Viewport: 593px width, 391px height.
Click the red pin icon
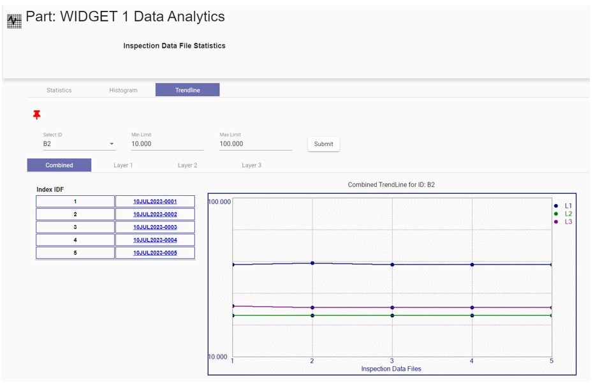[37, 115]
